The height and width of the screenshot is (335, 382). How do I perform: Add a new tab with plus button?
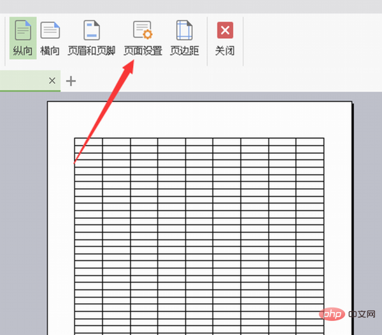click(71, 81)
